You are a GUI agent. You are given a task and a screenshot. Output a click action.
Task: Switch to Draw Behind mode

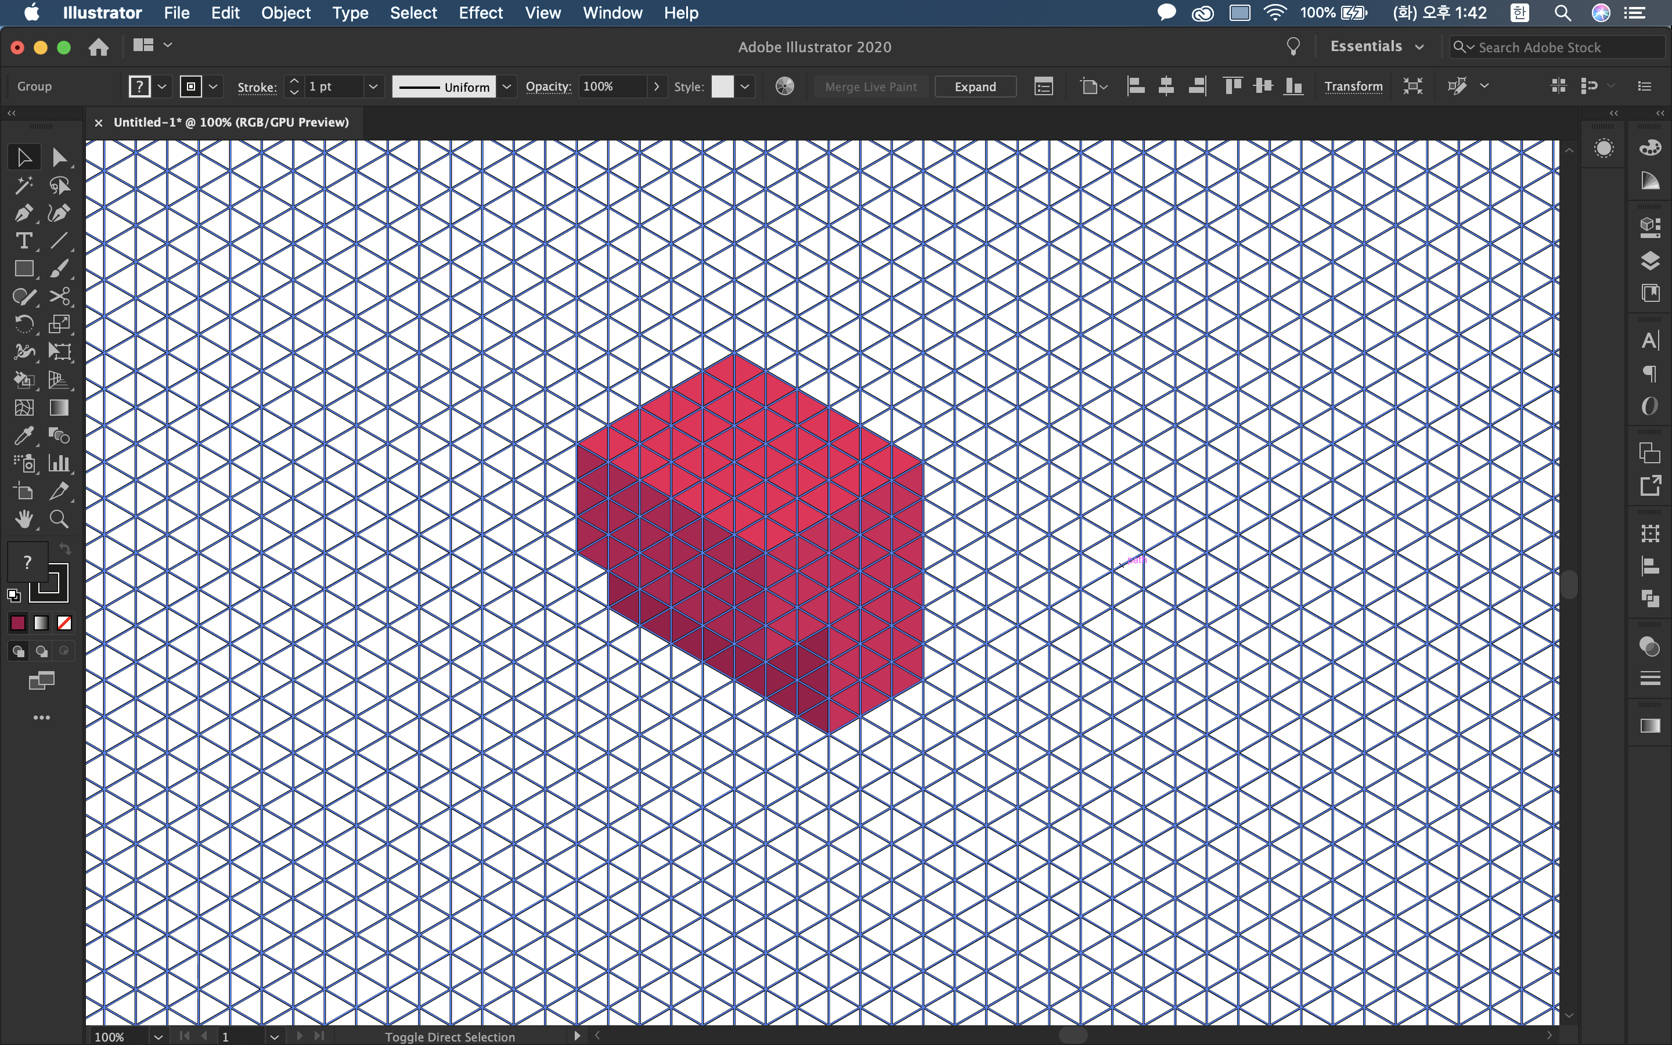pos(41,651)
